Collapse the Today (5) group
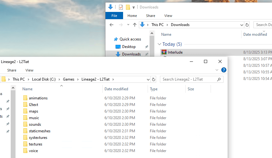The image size is (272, 158). point(159,44)
